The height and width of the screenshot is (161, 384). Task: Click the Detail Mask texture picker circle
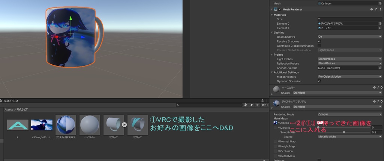(279, 156)
